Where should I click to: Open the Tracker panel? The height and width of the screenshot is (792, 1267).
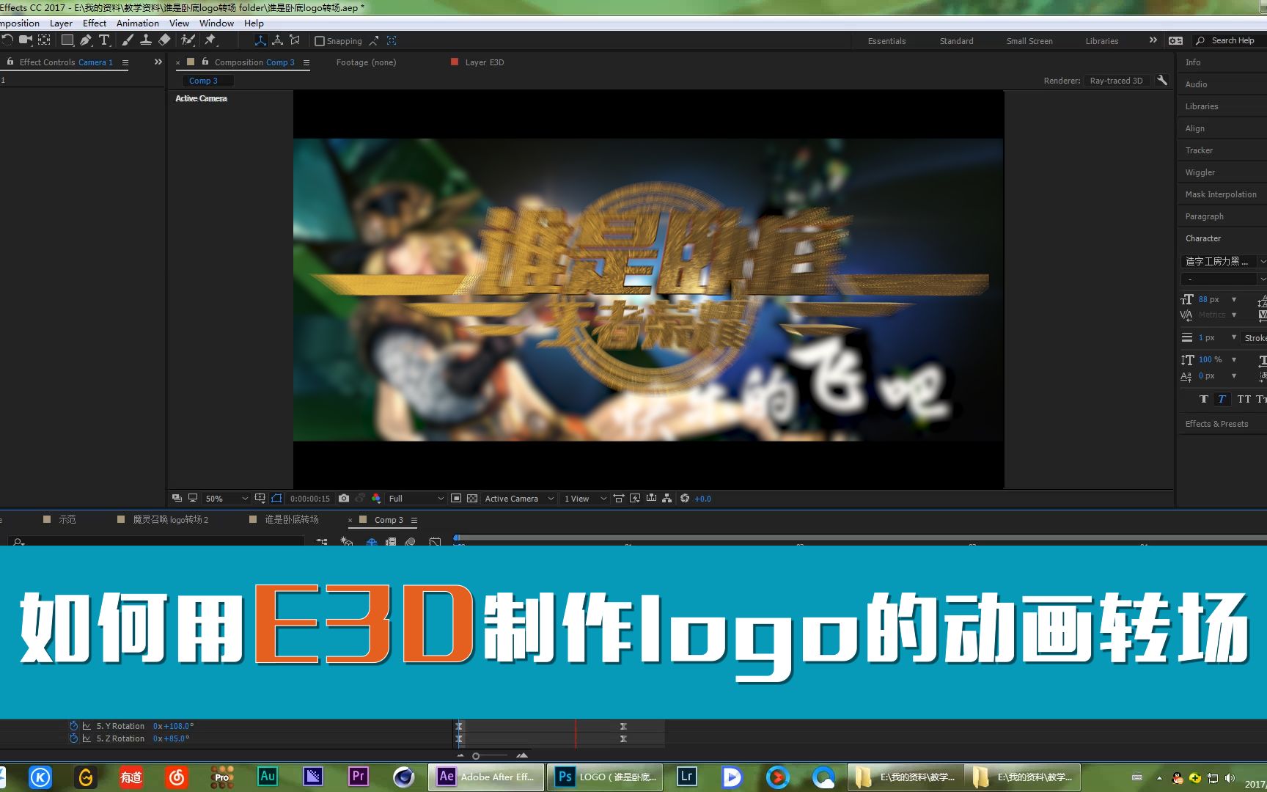(x=1199, y=150)
